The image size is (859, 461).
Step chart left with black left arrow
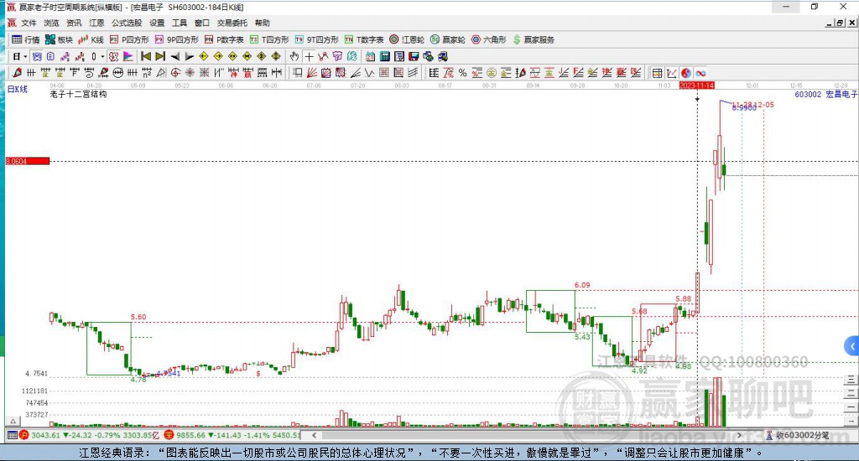click(x=174, y=56)
